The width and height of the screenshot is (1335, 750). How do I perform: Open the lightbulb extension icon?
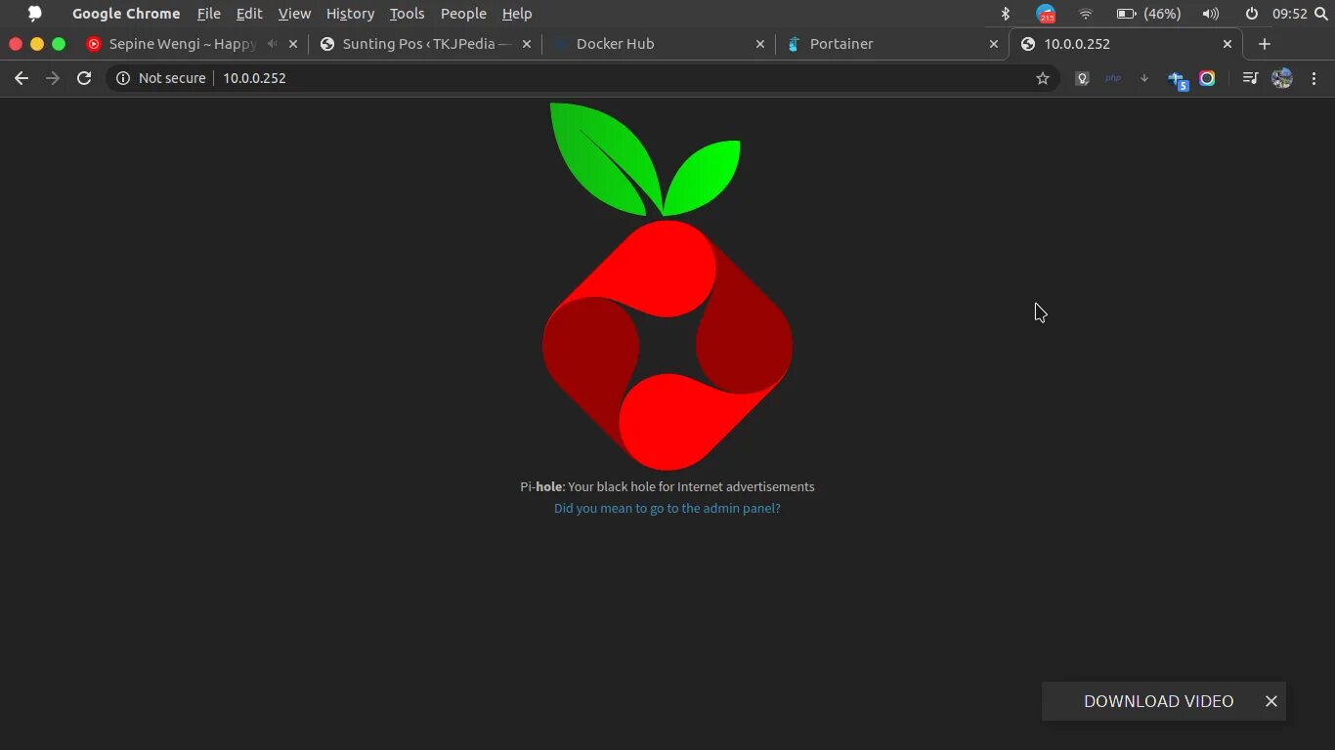[1082, 78]
